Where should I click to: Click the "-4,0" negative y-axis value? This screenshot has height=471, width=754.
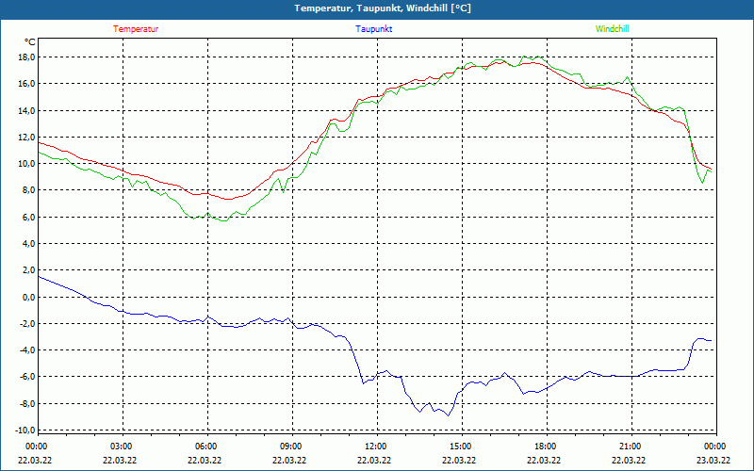(x=27, y=349)
